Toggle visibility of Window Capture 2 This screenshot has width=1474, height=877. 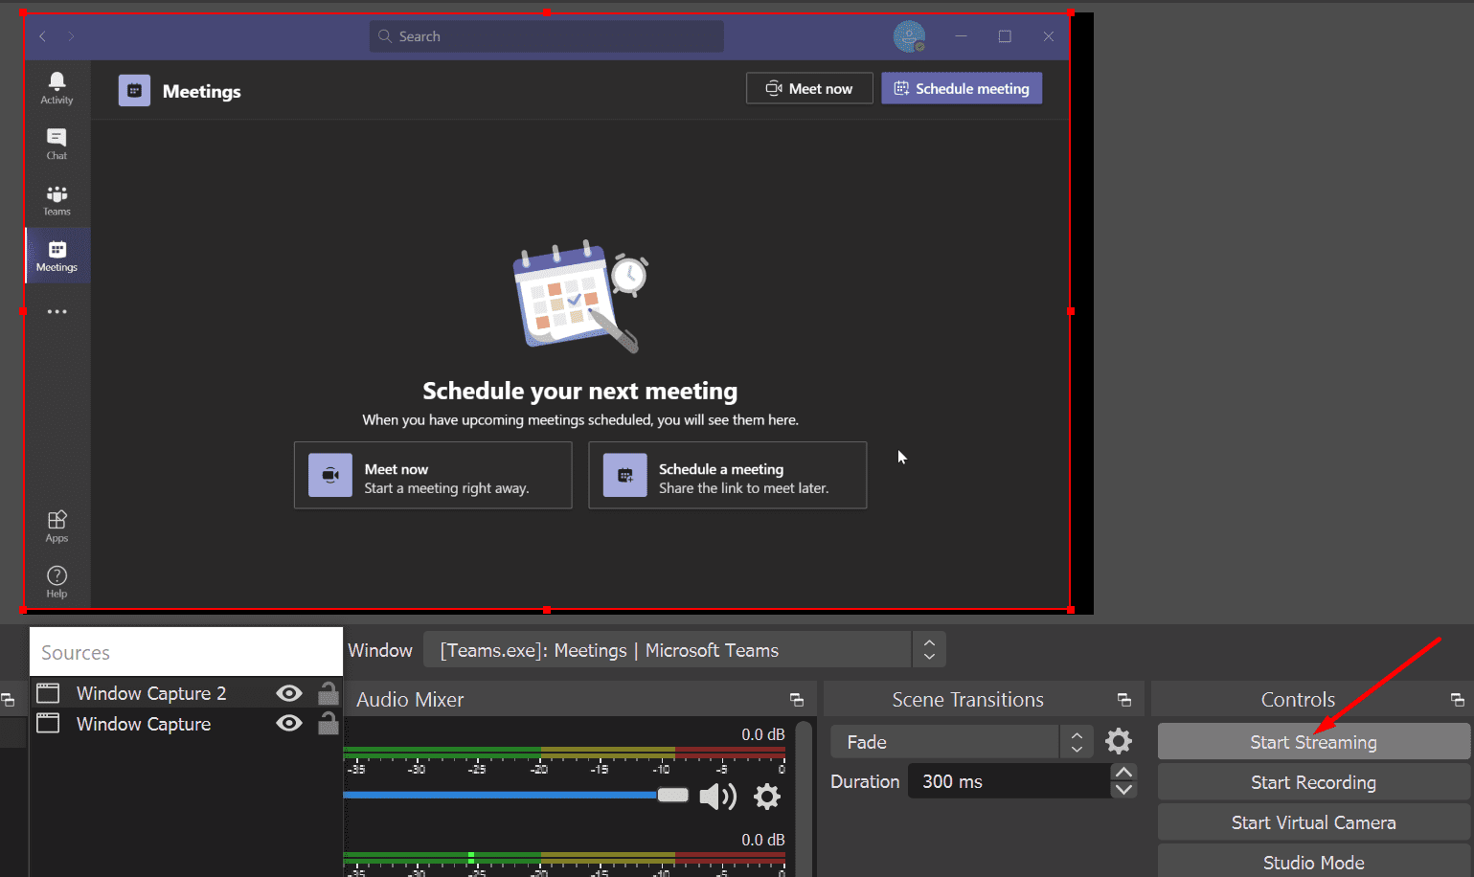(288, 693)
